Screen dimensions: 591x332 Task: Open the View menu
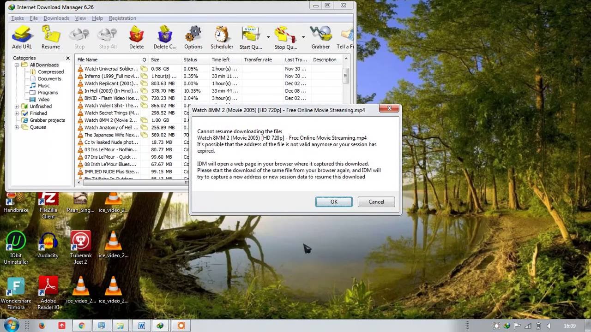pyautogui.click(x=80, y=18)
